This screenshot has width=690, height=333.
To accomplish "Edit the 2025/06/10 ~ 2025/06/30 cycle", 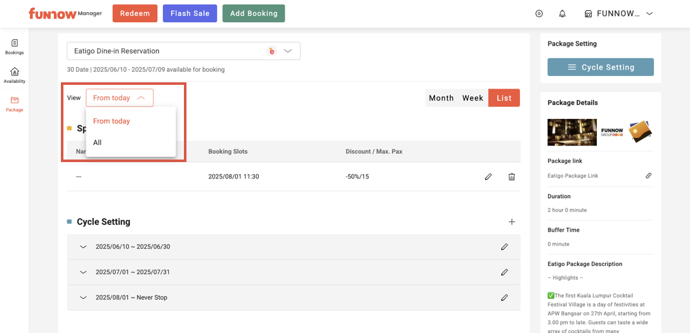I will 504,247.
